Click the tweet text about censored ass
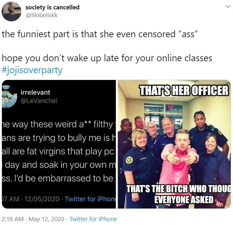 click(100, 34)
